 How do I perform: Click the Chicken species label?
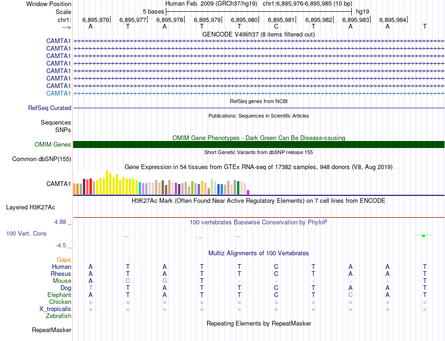60,302
